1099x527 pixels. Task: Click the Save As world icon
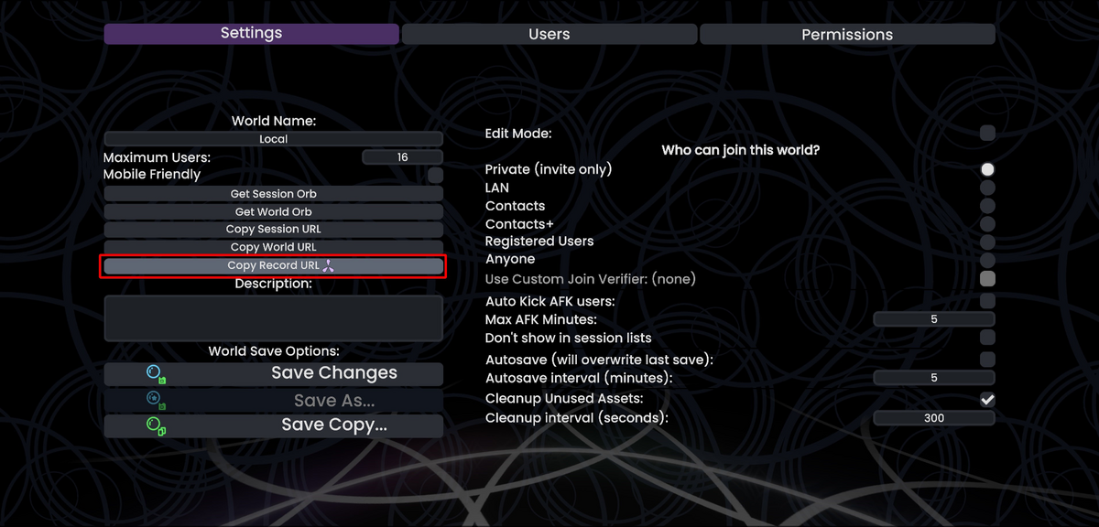[156, 400]
